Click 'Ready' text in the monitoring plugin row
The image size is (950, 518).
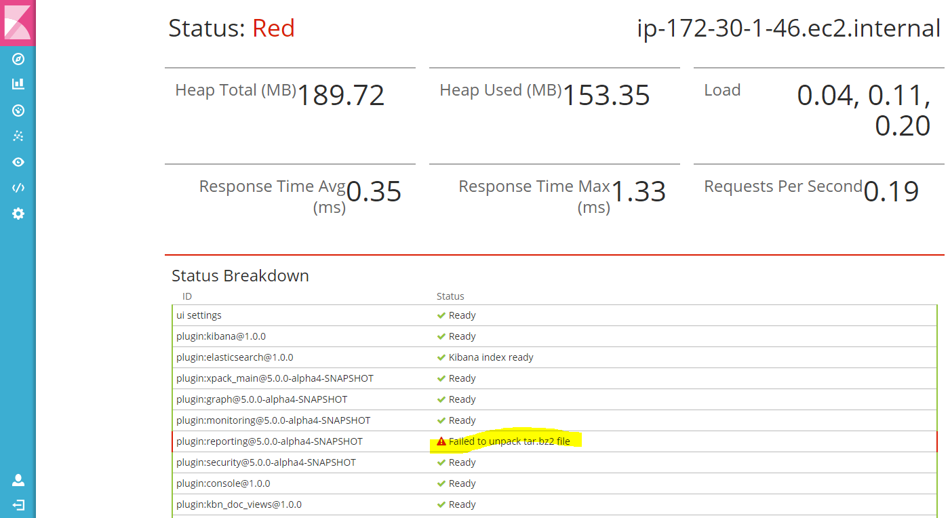462,420
